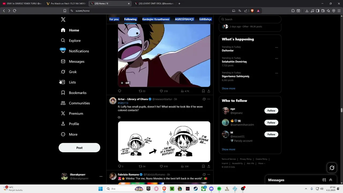Toggle Brave sidebar panel icon

pyautogui.click(x=318, y=11)
